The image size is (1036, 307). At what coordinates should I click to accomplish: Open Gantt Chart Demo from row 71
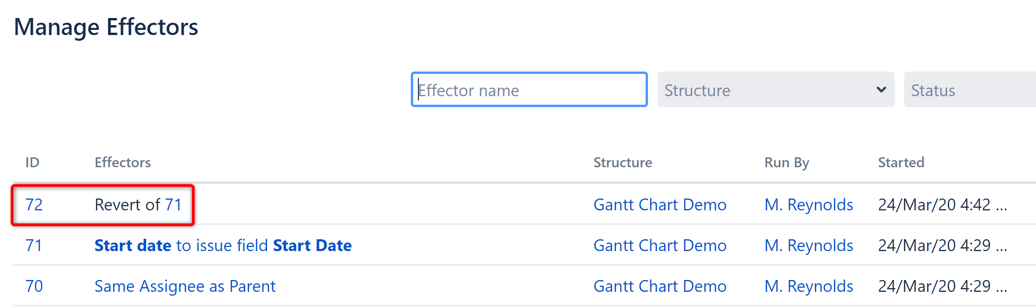(x=660, y=245)
